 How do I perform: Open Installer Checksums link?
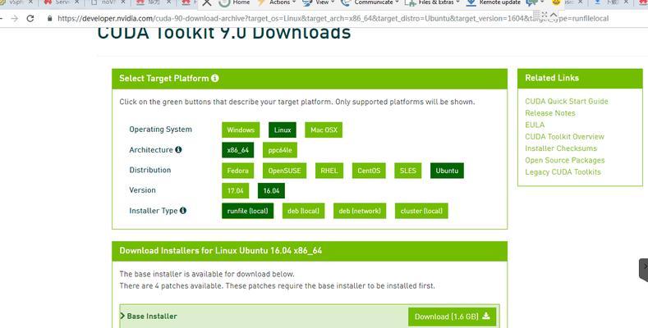point(561,148)
